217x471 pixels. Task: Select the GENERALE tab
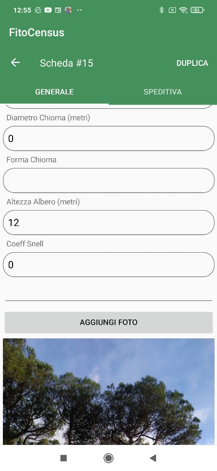54,91
